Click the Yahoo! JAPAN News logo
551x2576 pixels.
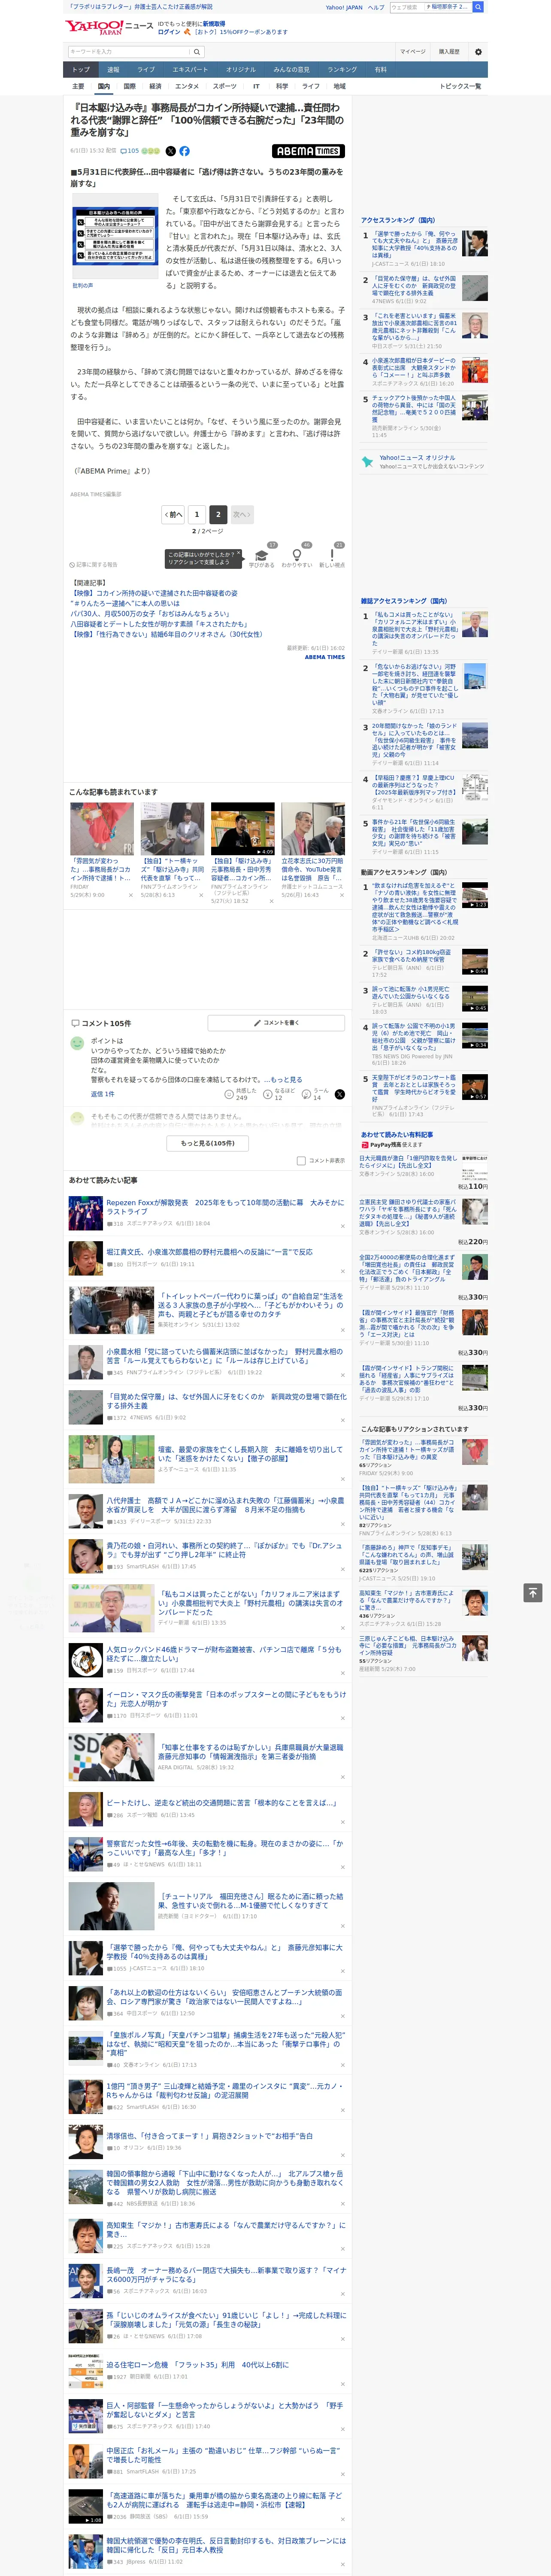[x=110, y=27]
